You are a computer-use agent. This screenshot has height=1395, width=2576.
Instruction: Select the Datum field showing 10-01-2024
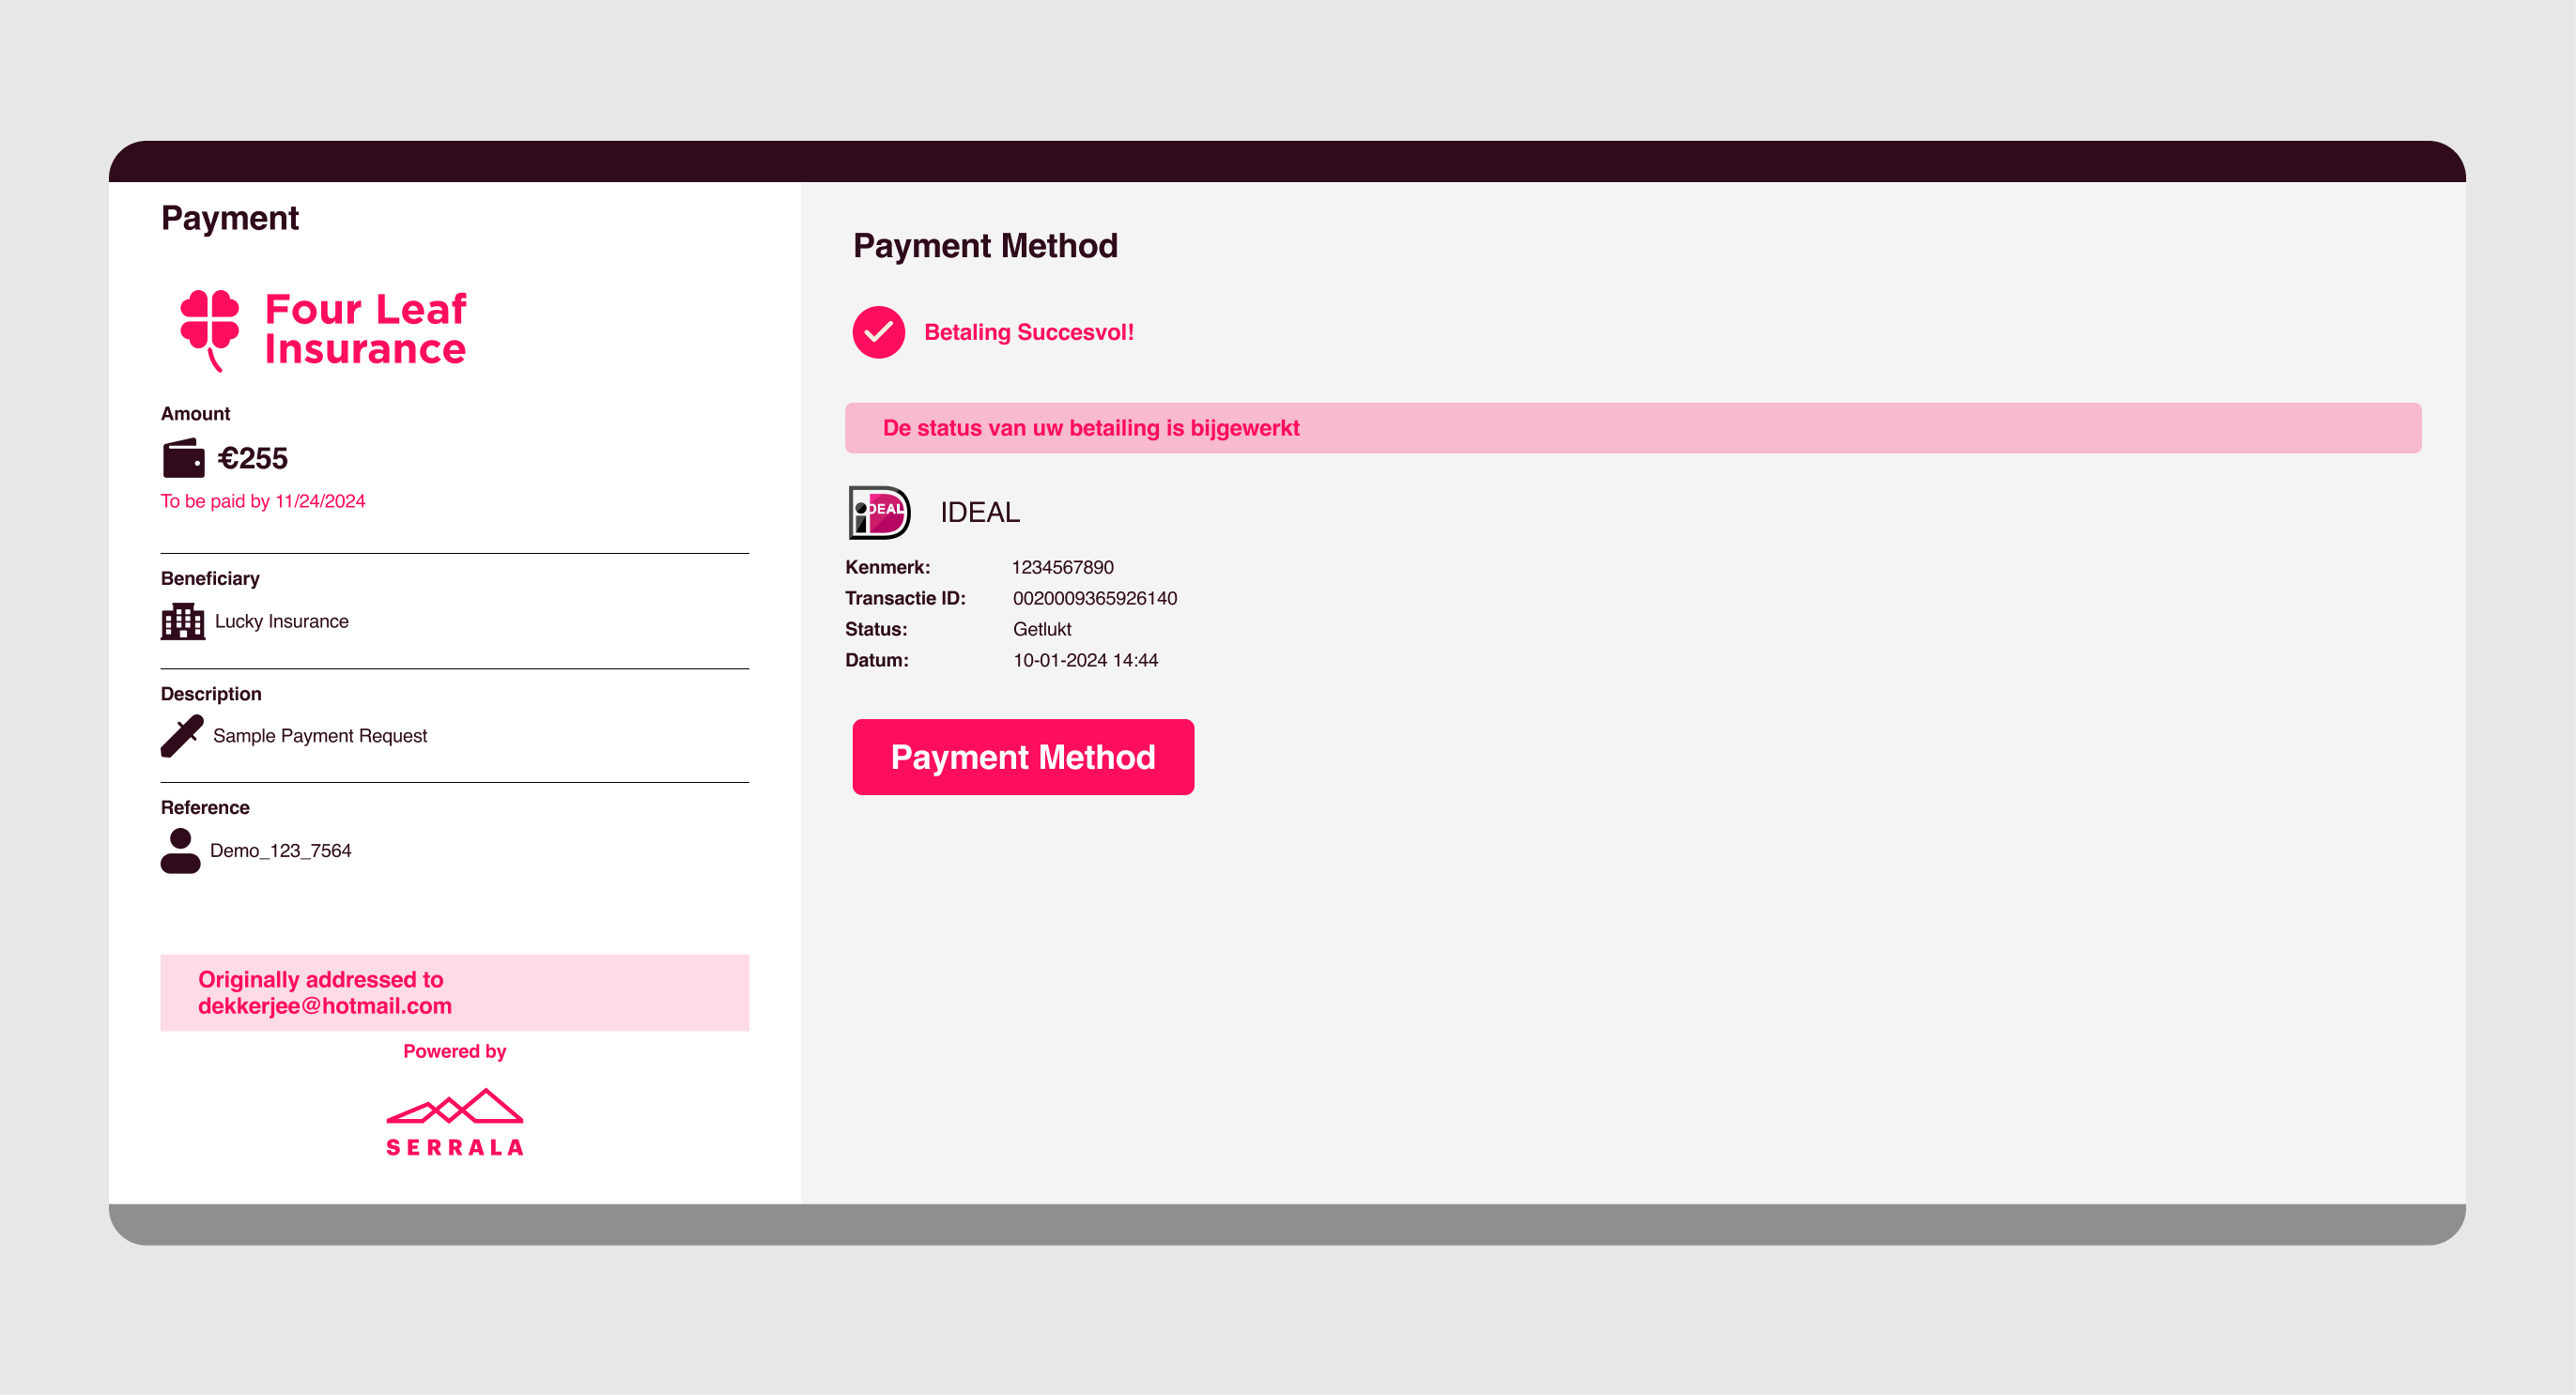(x=1085, y=660)
